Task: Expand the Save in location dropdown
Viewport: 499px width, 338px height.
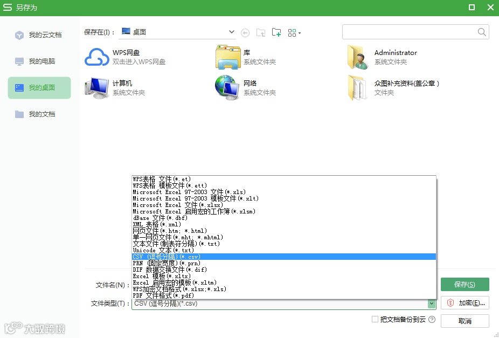Action: (x=231, y=32)
